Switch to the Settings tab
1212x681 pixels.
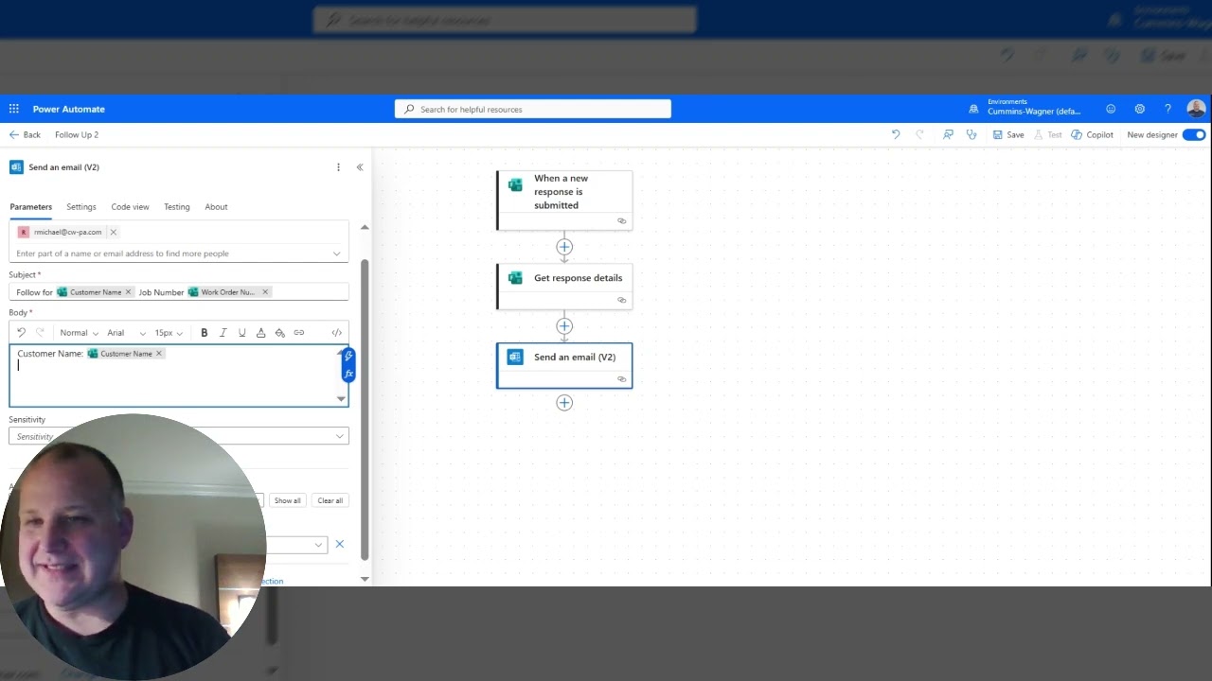(81, 206)
